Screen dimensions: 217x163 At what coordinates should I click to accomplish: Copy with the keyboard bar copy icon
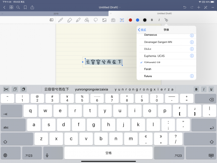click(x=15, y=89)
